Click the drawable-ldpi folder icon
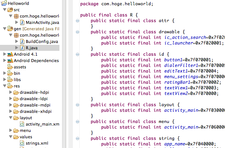The image size is (225, 148). click(x=16, y=99)
